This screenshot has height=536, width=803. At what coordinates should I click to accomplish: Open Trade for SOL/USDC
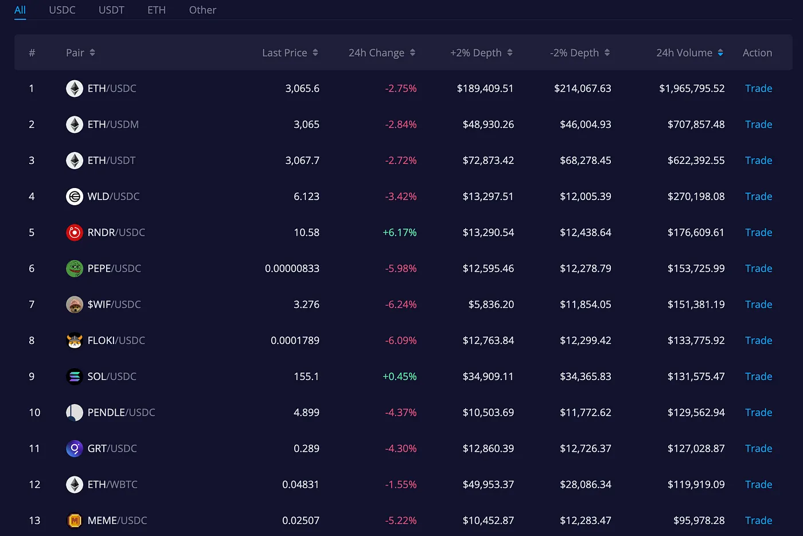758,377
